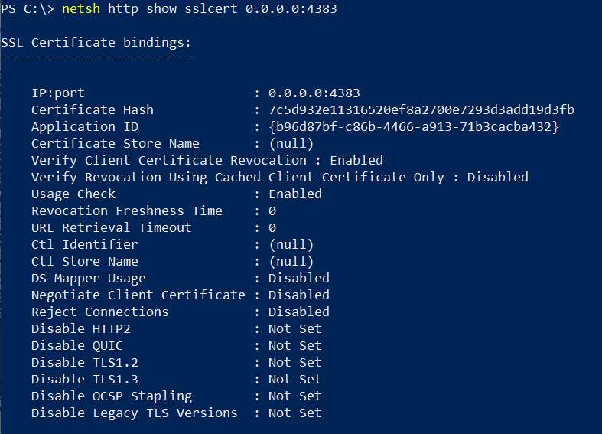
Task: Click the IP:port value 0.0.0.0:4383
Action: [314, 93]
